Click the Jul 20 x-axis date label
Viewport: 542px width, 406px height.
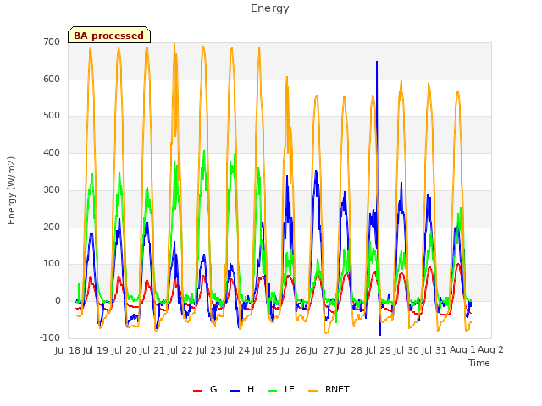124,350
